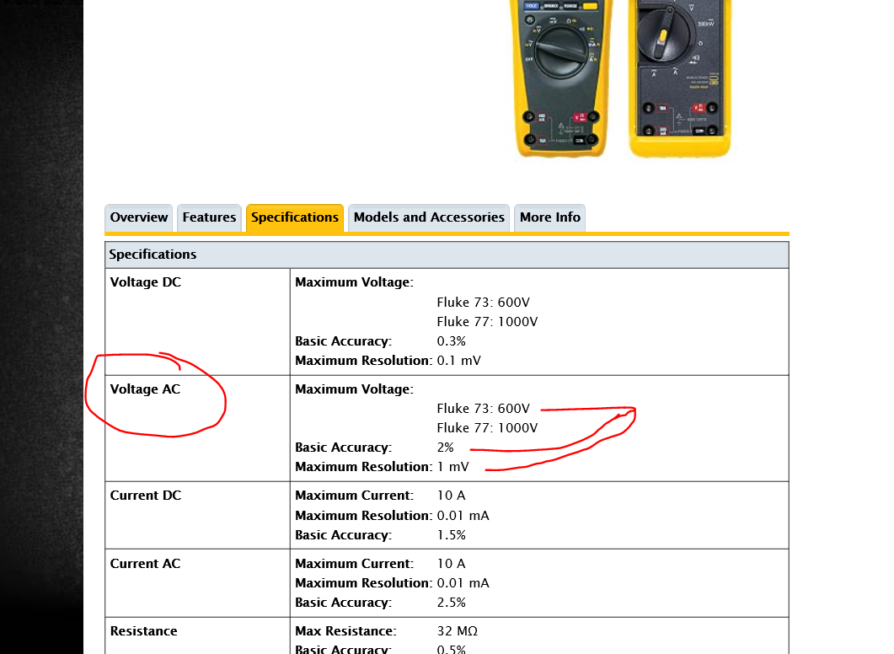Select the Voltage AC row label
The width and height of the screenshot is (894, 654).
146,389
